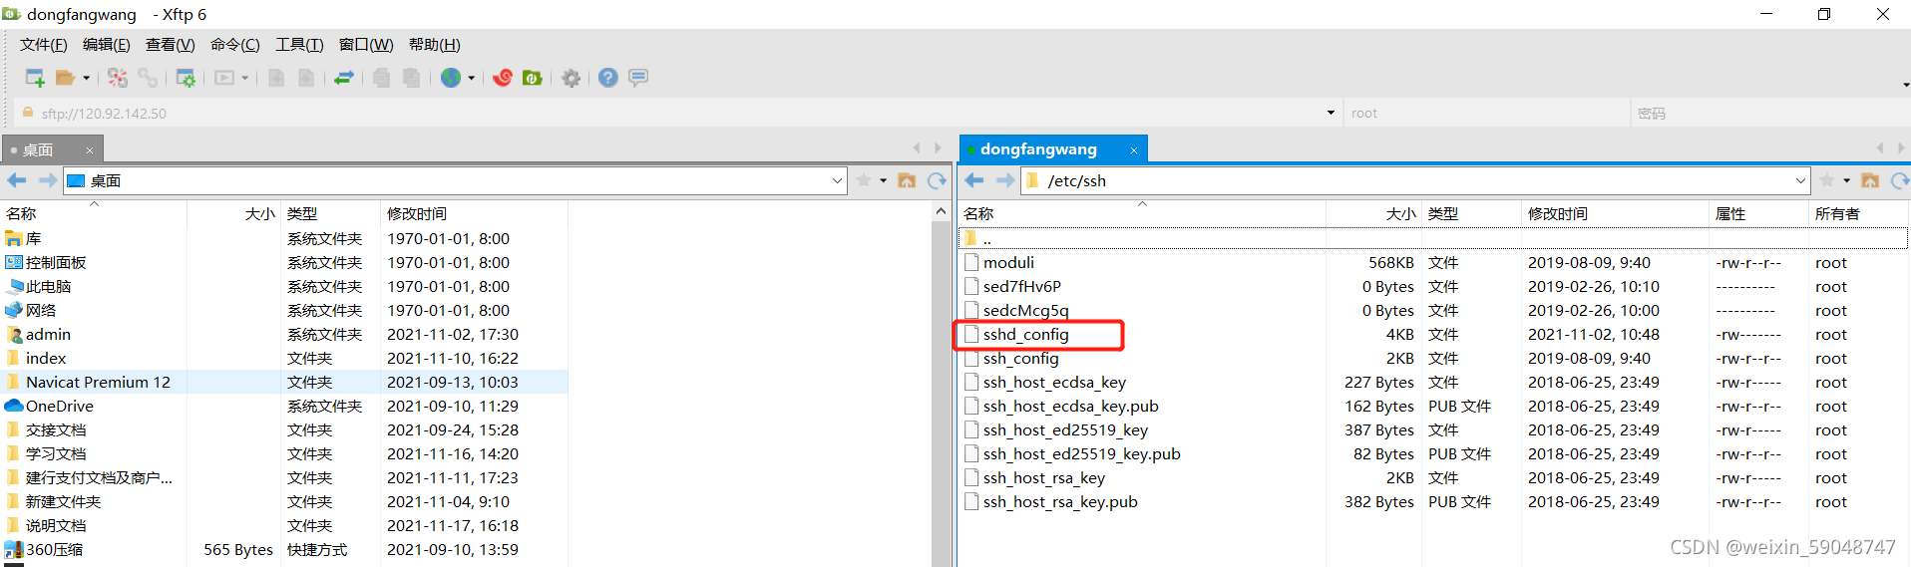Refresh the local 桌面 pane

click(x=937, y=180)
